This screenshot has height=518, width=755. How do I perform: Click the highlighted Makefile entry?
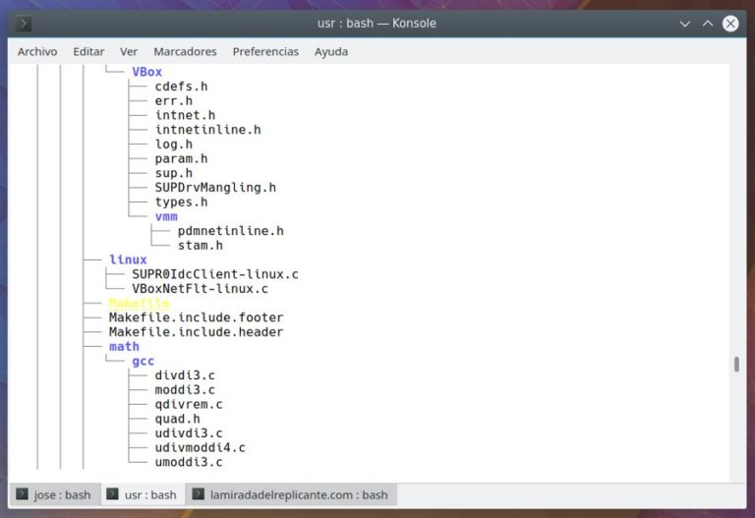tap(140, 304)
